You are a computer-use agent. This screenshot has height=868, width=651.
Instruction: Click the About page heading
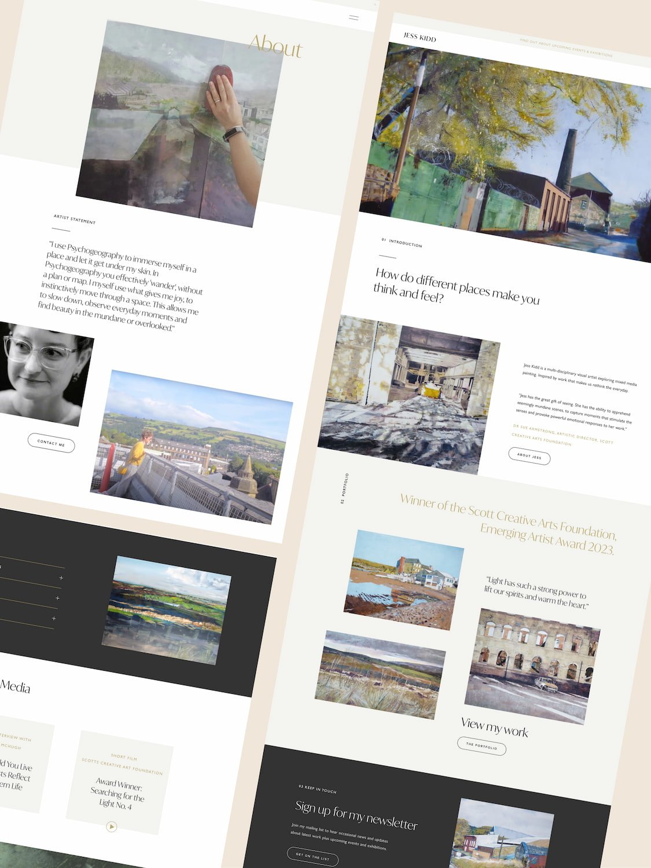275,46
